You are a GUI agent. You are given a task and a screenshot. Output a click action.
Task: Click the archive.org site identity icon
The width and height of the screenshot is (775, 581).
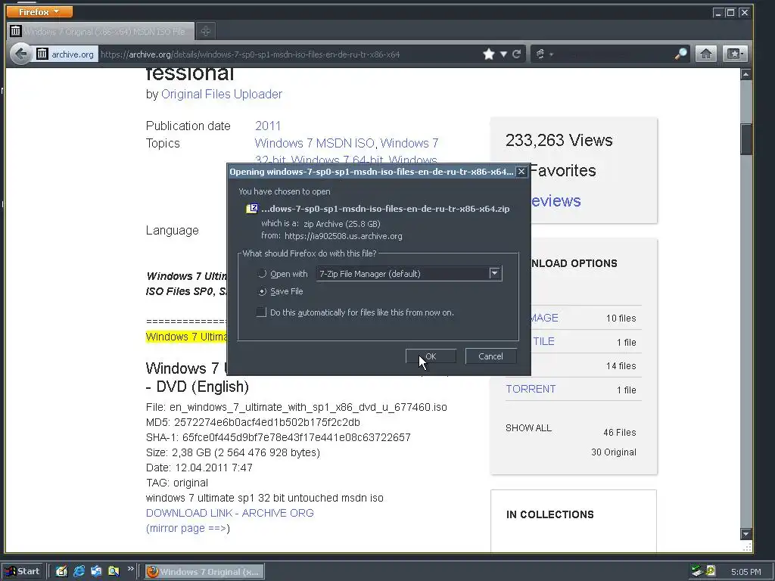point(42,54)
